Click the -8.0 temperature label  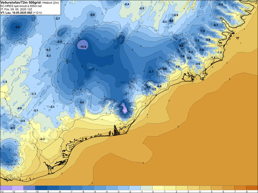pos(171,21)
